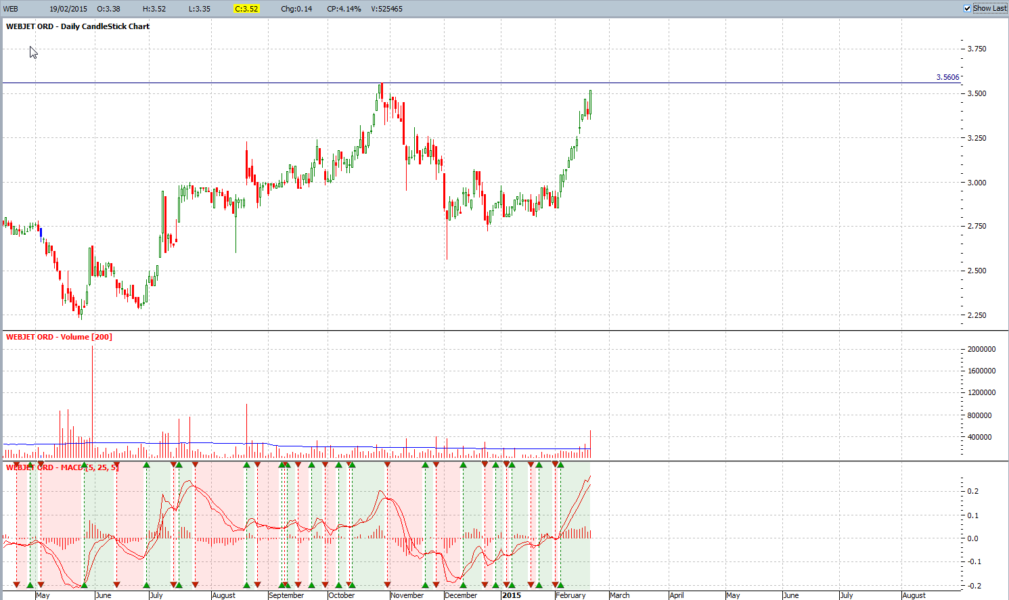Click the September label on time axis

click(286, 595)
